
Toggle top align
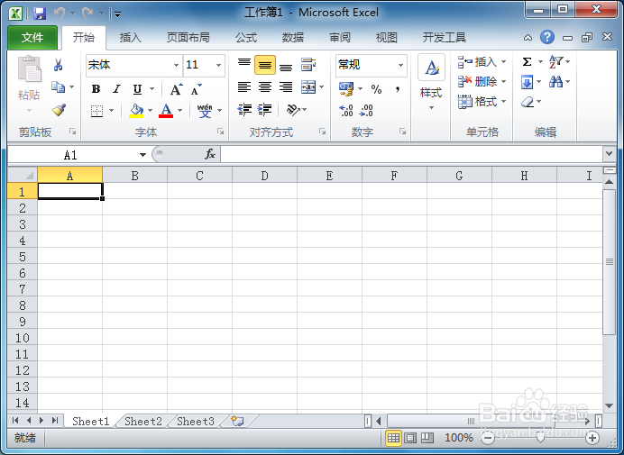(244, 65)
